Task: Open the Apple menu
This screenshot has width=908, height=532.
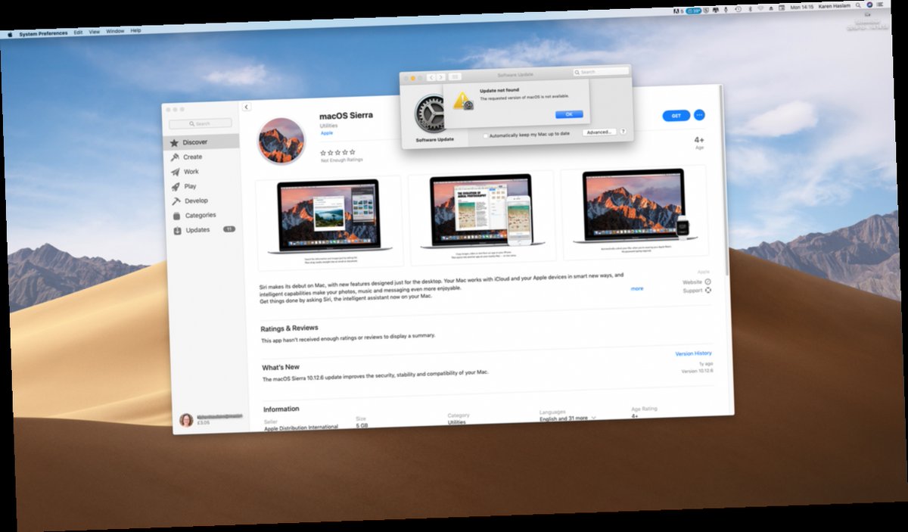Action: (x=11, y=34)
